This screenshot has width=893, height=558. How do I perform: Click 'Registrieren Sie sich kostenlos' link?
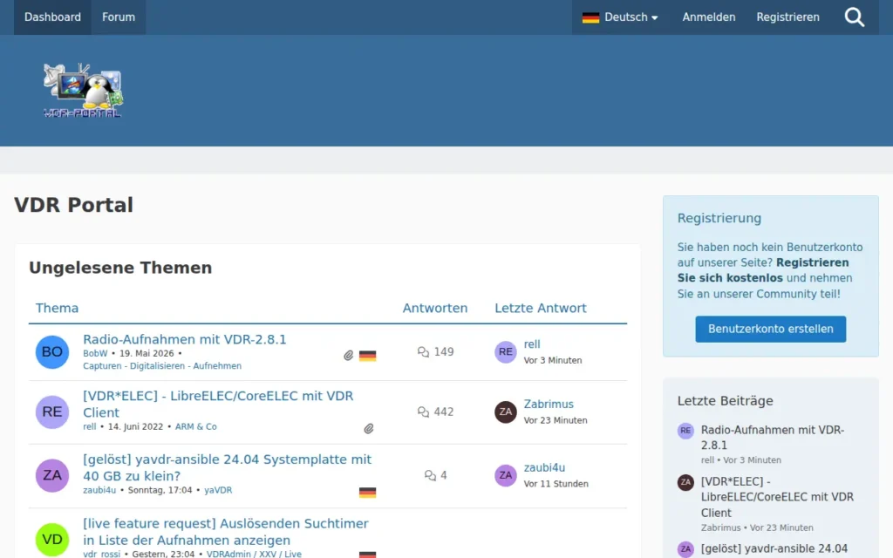click(x=763, y=270)
